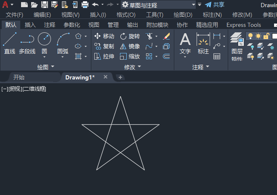Open the 草图与注释 workspace dropdown
The image size is (277, 195).
[159, 5]
